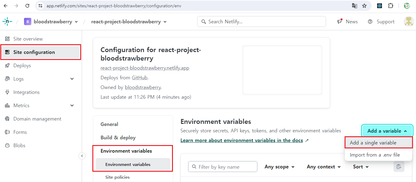Viewport: 416px width, 182px height.
Task: Click the Filter by key name field
Action: (223, 167)
